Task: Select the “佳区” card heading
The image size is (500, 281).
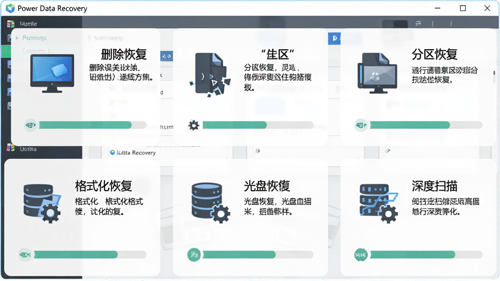Action: pyautogui.click(x=277, y=55)
